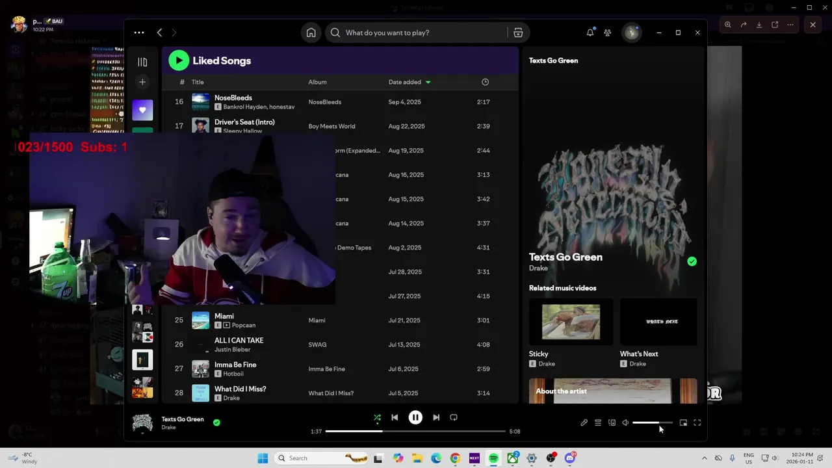The width and height of the screenshot is (832, 468).
Task: Open the miniplayer icon
Action: point(683,422)
